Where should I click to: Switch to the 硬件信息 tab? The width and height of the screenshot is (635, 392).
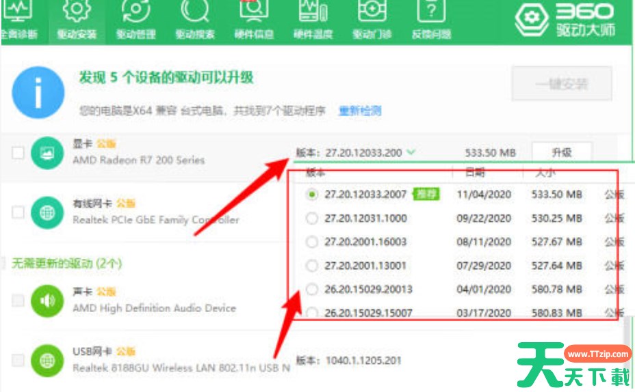[254, 20]
